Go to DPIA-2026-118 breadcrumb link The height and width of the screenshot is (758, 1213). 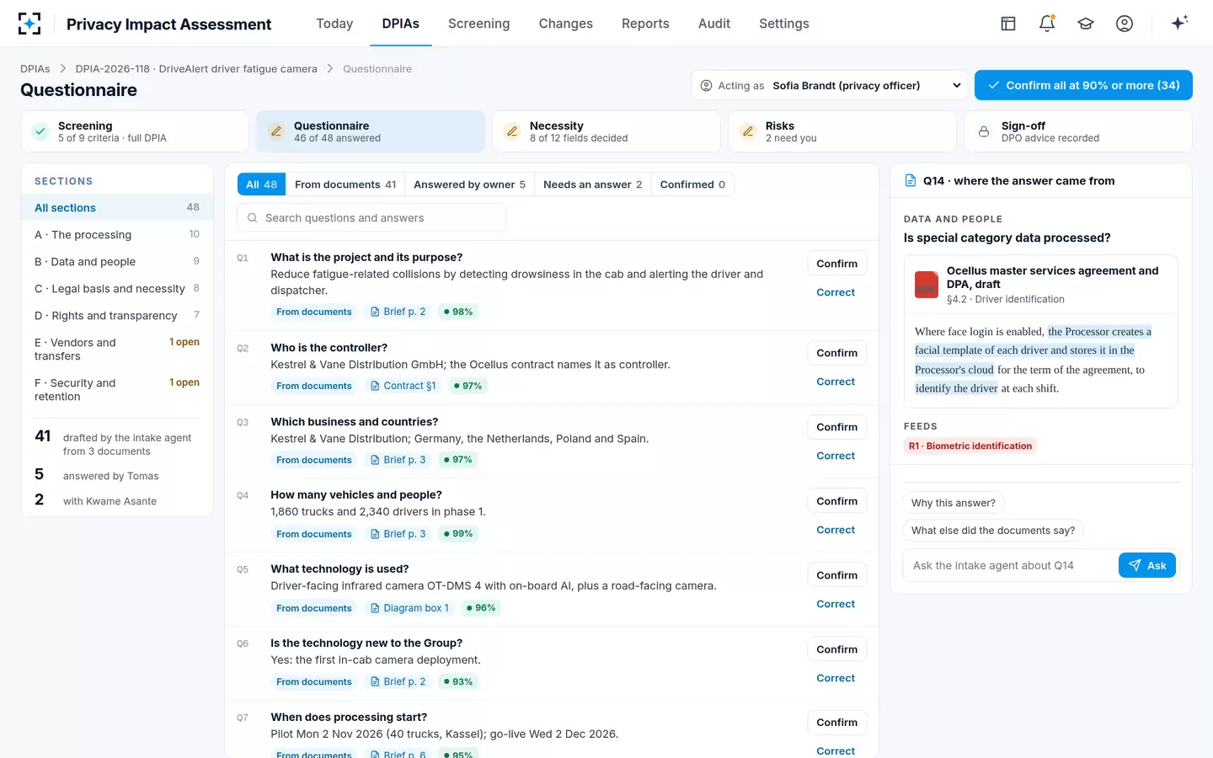click(x=196, y=69)
